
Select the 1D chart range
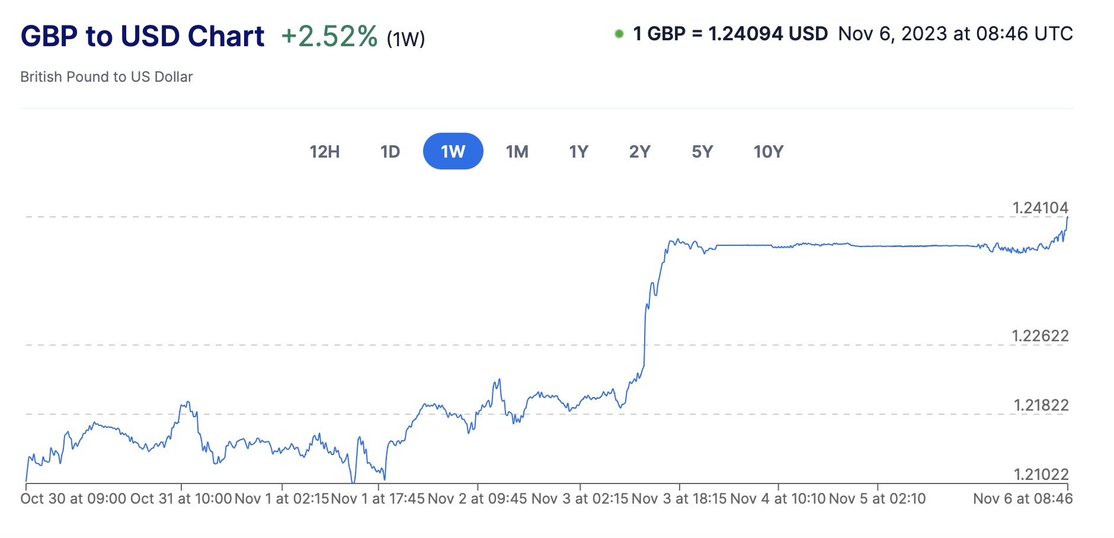click(390, 152)
